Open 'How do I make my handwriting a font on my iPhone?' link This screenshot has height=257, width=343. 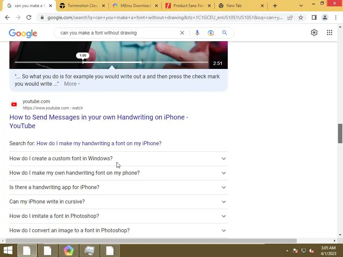click(99, 143)
